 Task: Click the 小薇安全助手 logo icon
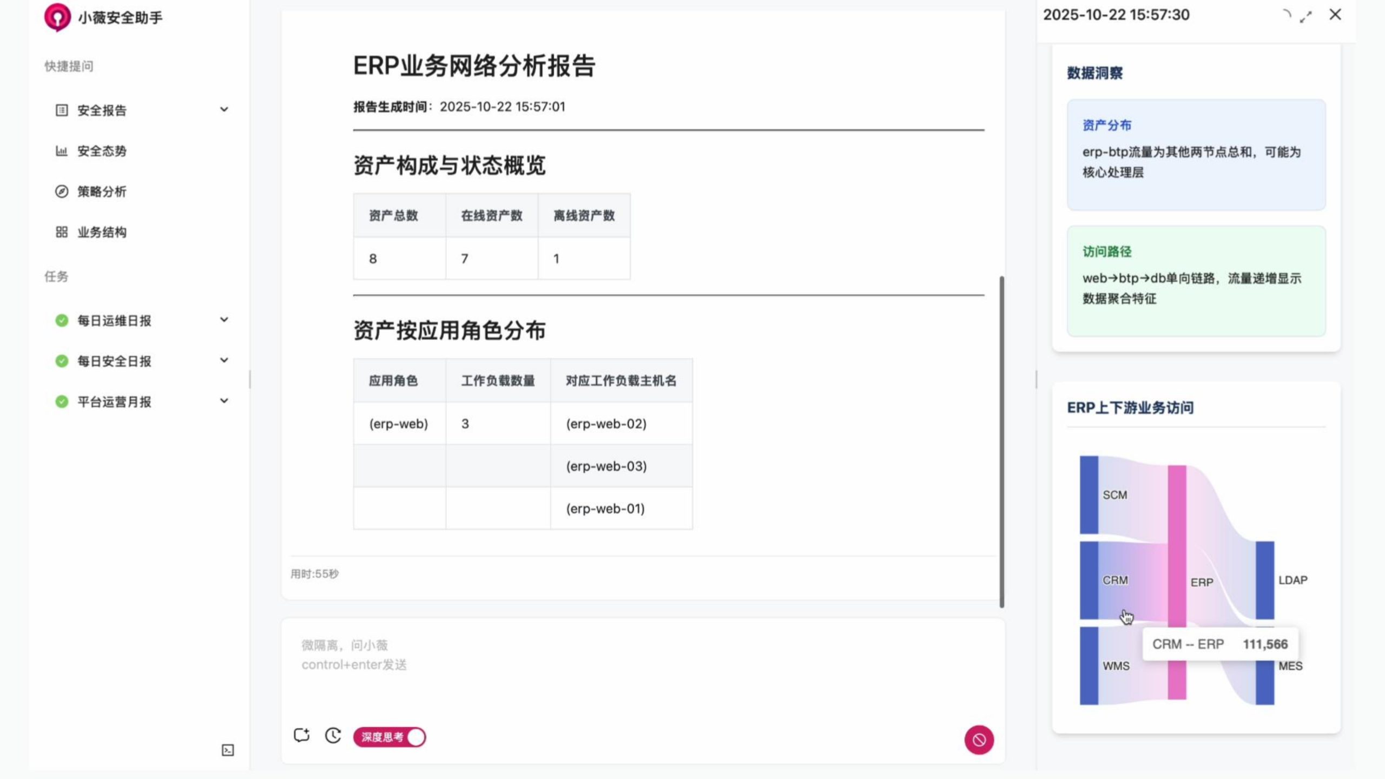(x=57, y=17)
